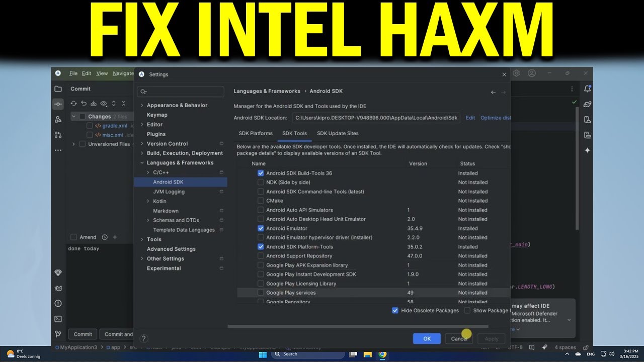Expand the Tools settings node

[x=142, y=240]
